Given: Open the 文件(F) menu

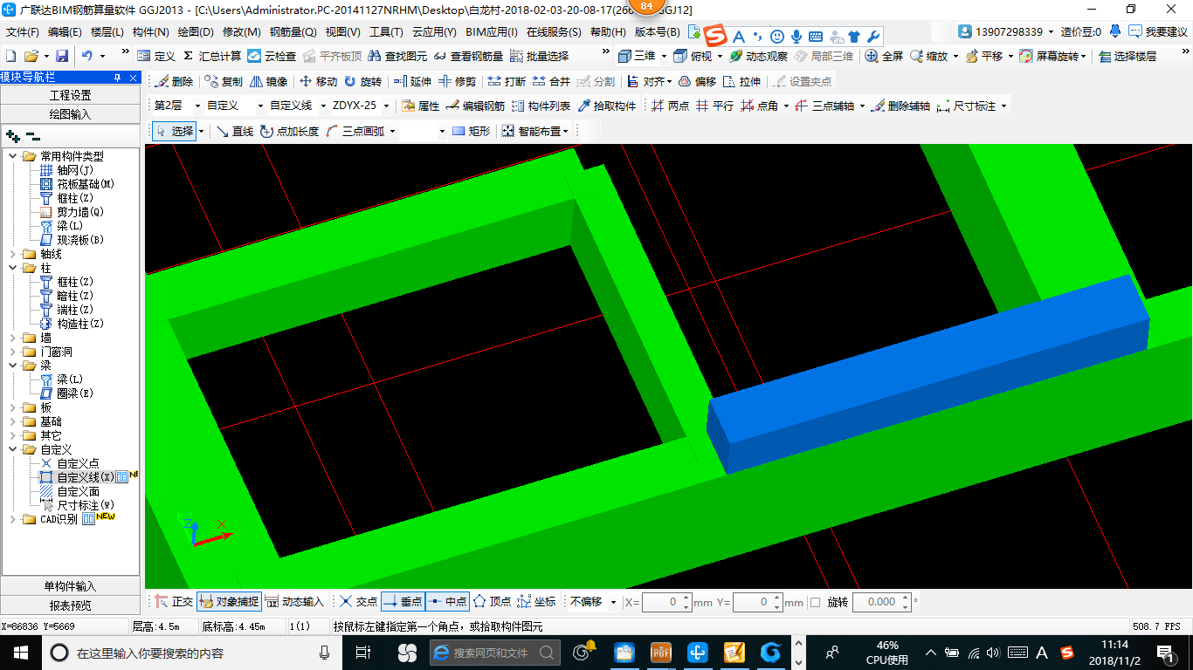Looking at the screenshot, I should (x=23, y=32).
